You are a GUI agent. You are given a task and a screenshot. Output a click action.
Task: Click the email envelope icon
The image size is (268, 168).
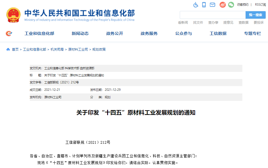point(212,5)
